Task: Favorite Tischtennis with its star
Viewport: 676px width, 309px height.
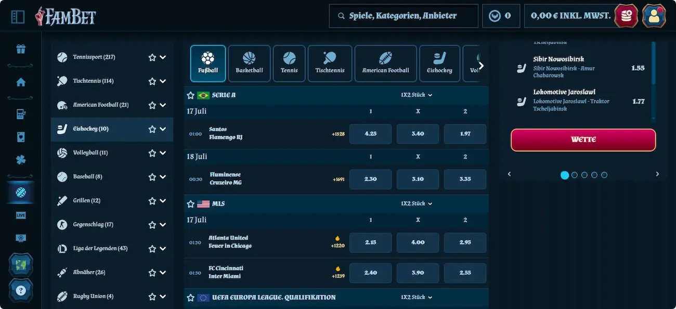Action: pos(152,81)
